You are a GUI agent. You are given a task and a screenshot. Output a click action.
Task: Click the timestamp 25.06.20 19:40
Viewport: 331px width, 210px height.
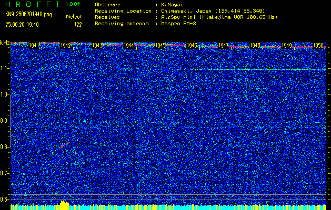pos(22,25)
